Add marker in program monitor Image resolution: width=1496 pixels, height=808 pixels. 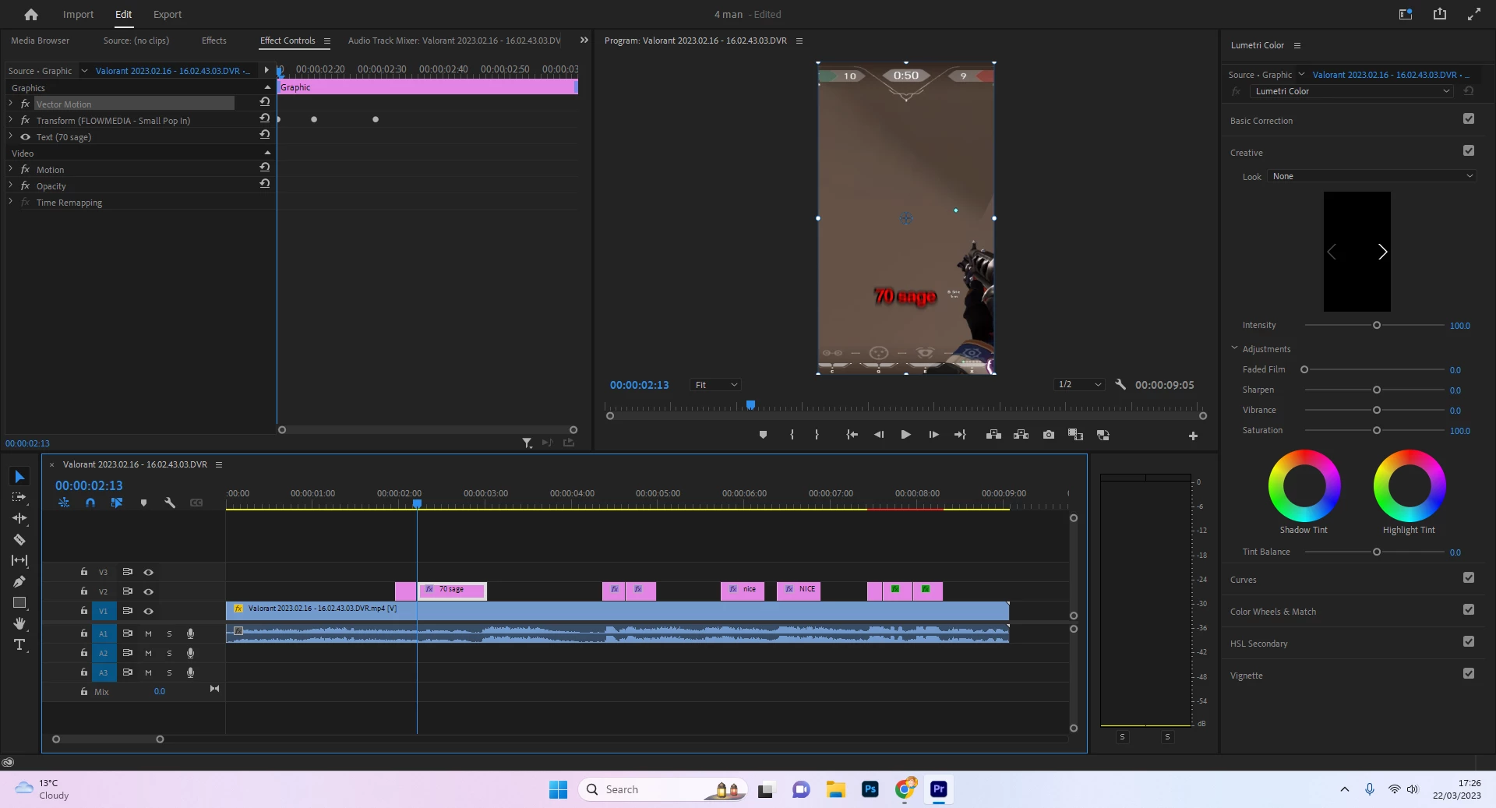pos(763,435)
